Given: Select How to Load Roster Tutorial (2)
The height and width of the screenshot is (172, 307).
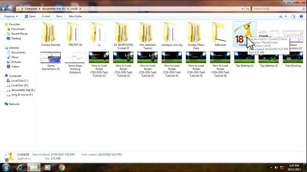Looking at the screenshot, I should pos(123,64).
